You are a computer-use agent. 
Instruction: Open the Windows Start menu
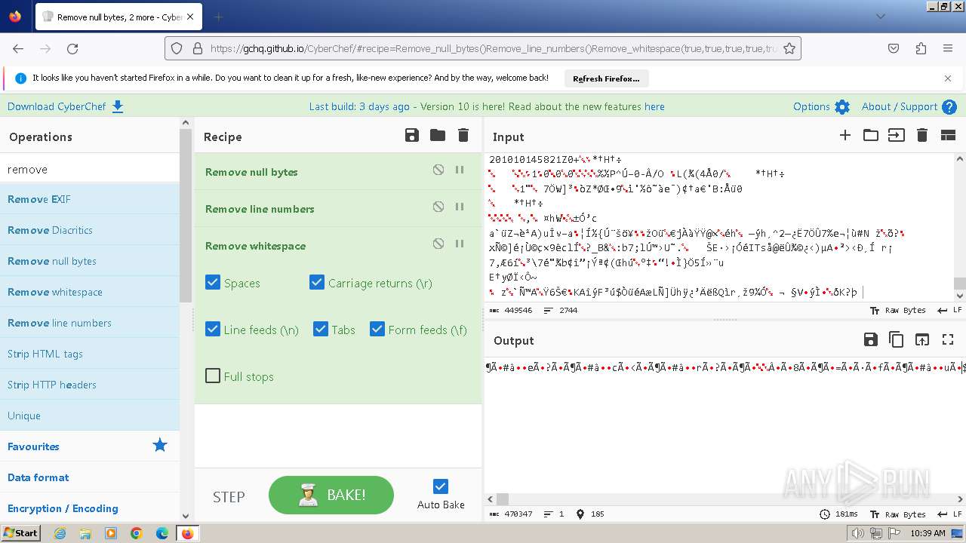(x=21, y=533)
